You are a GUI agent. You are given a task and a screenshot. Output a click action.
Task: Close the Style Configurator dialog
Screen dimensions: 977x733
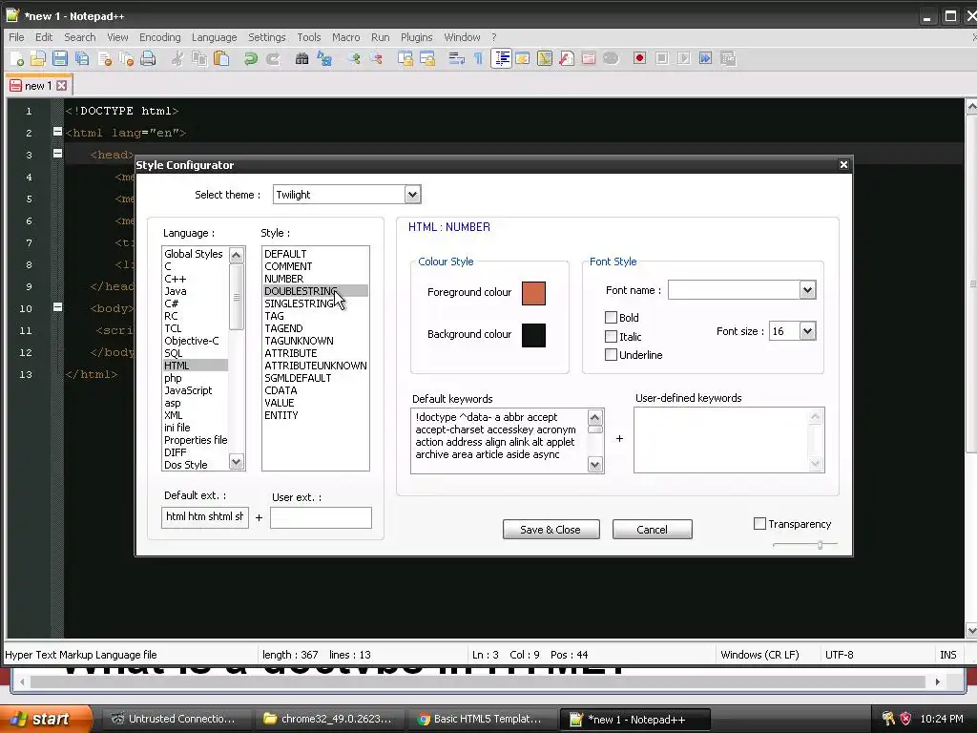(x=843, y=164)
